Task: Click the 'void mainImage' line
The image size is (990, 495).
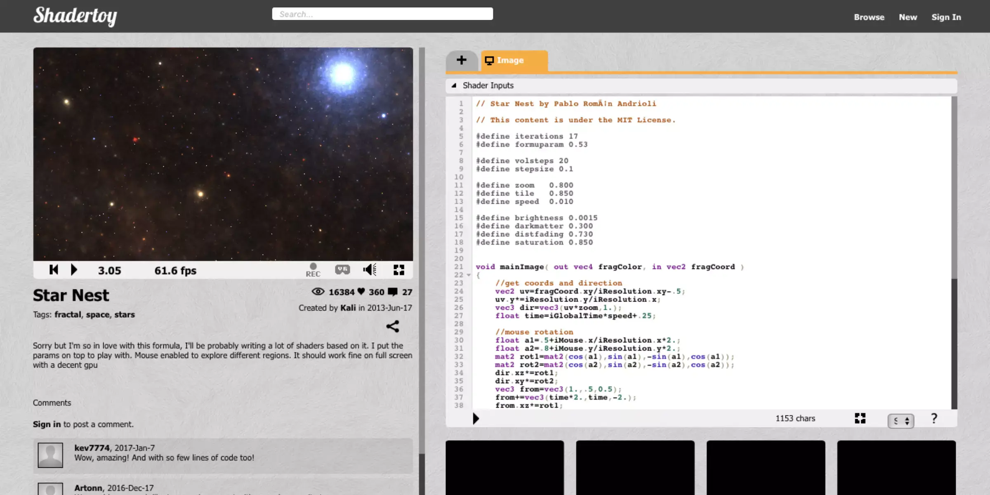Action: 610,267
